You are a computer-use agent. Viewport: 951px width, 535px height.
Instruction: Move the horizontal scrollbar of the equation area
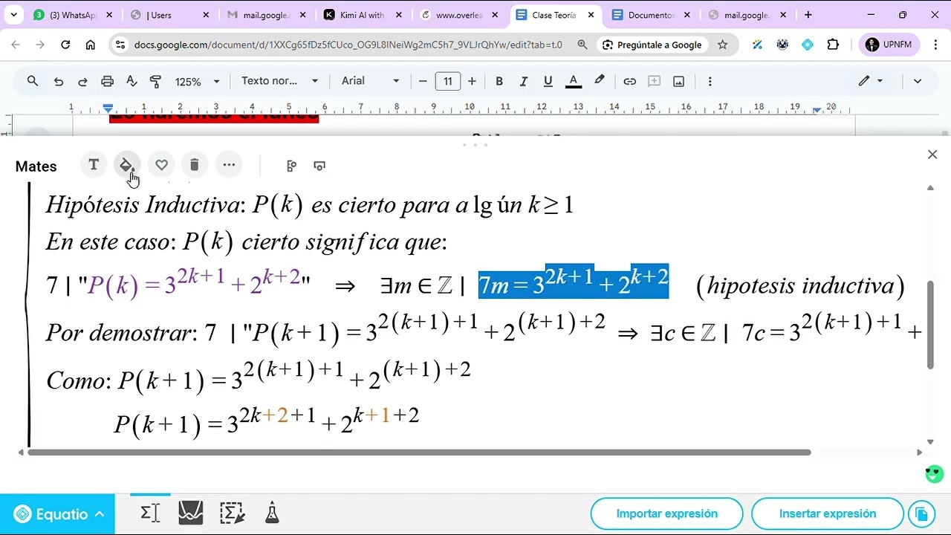click(x=419, y=452)
